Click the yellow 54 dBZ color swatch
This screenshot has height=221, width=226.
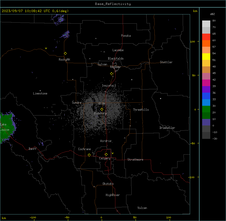point(206,56)
